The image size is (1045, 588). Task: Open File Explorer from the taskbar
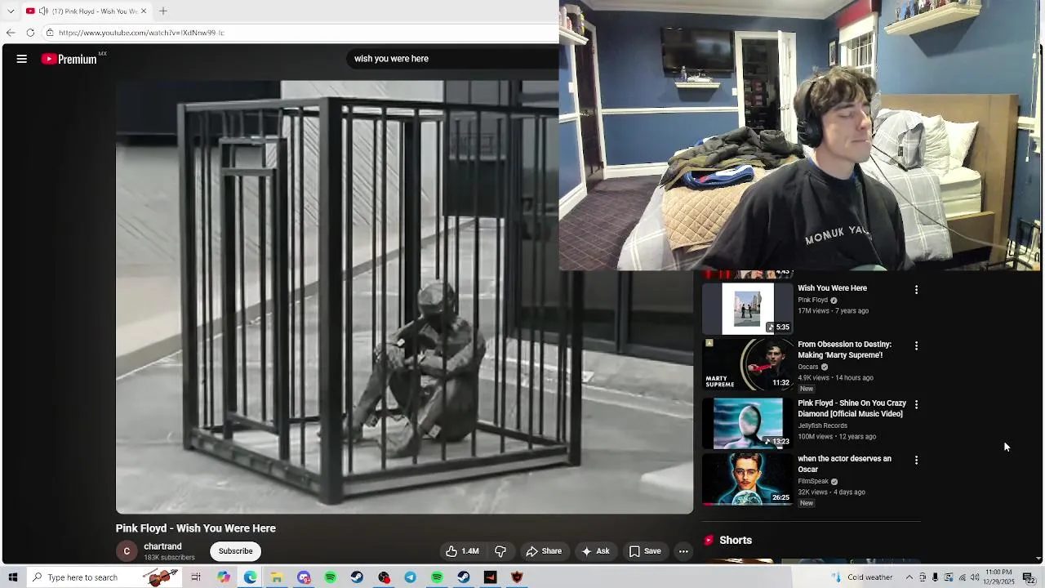[277, 577]
